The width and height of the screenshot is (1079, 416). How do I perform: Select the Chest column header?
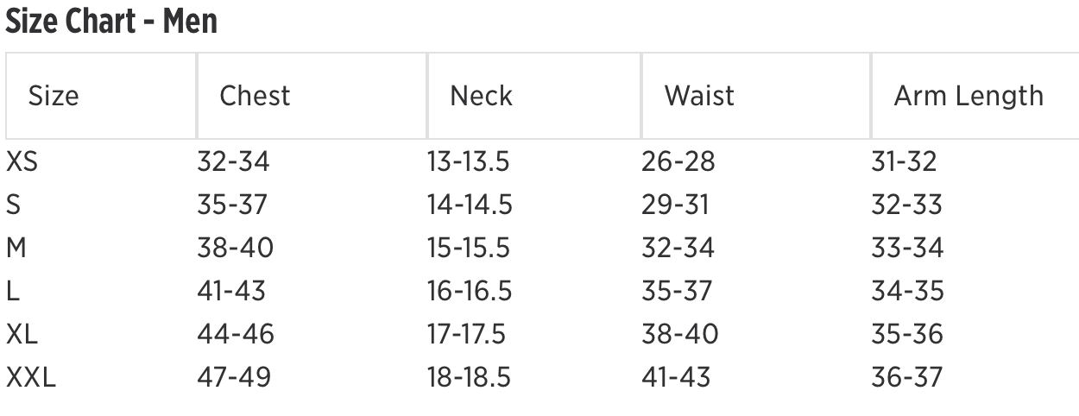coord(255,96)
